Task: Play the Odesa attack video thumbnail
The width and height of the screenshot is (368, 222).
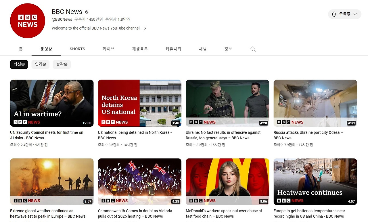Action: [315, 103]
